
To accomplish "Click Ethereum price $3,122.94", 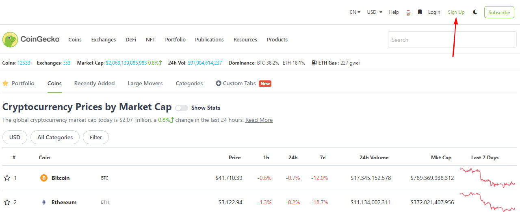I will coord(231,202).
